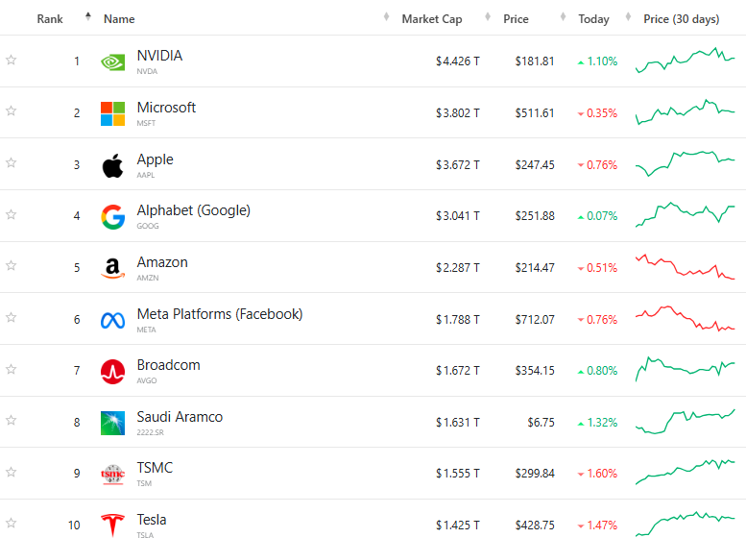Sort table by Rank column
The width and height of the screenshot is (746, 538).
pyautogui.click(x=50, y=19)
